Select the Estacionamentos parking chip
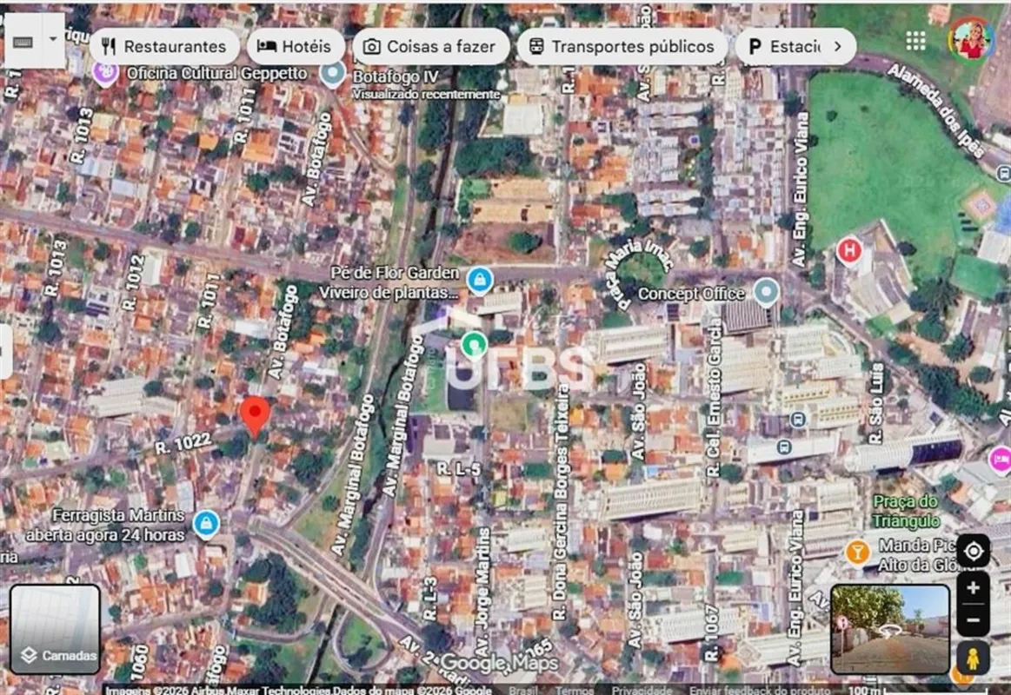Viewport: 1011px width, 695px height. point(784,46)
